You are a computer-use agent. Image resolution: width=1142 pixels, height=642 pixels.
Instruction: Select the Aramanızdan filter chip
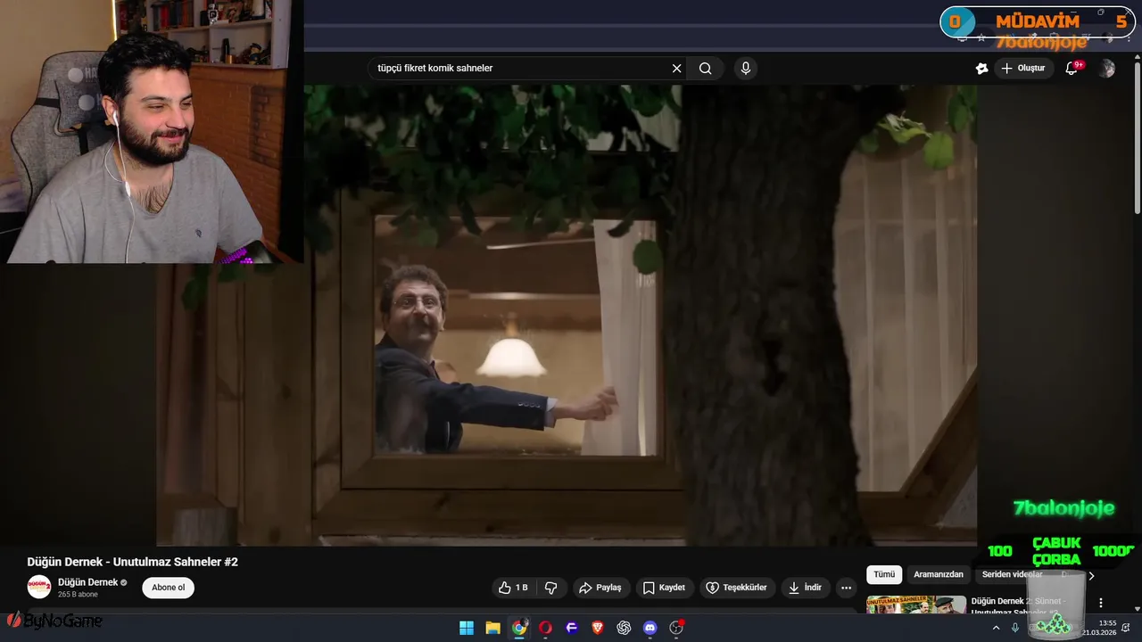pyautogui.click(x=939, y=574)
